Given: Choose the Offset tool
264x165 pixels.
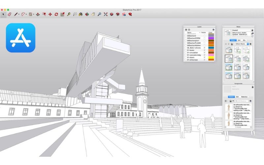Looking at the screenshot, I should (x=44, y=15).
